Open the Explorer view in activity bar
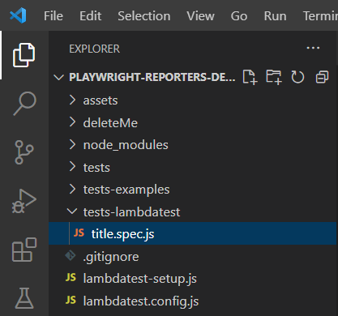The width and height of the screenshot is (338, 316). point(24,55)
